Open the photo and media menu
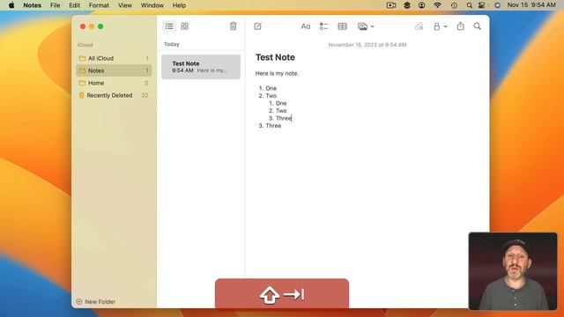This screenshot has width=564, height=317. tap(366, 26)
